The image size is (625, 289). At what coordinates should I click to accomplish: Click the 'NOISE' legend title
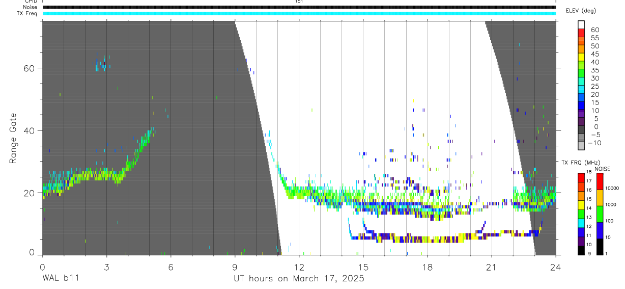pos(602,169)
